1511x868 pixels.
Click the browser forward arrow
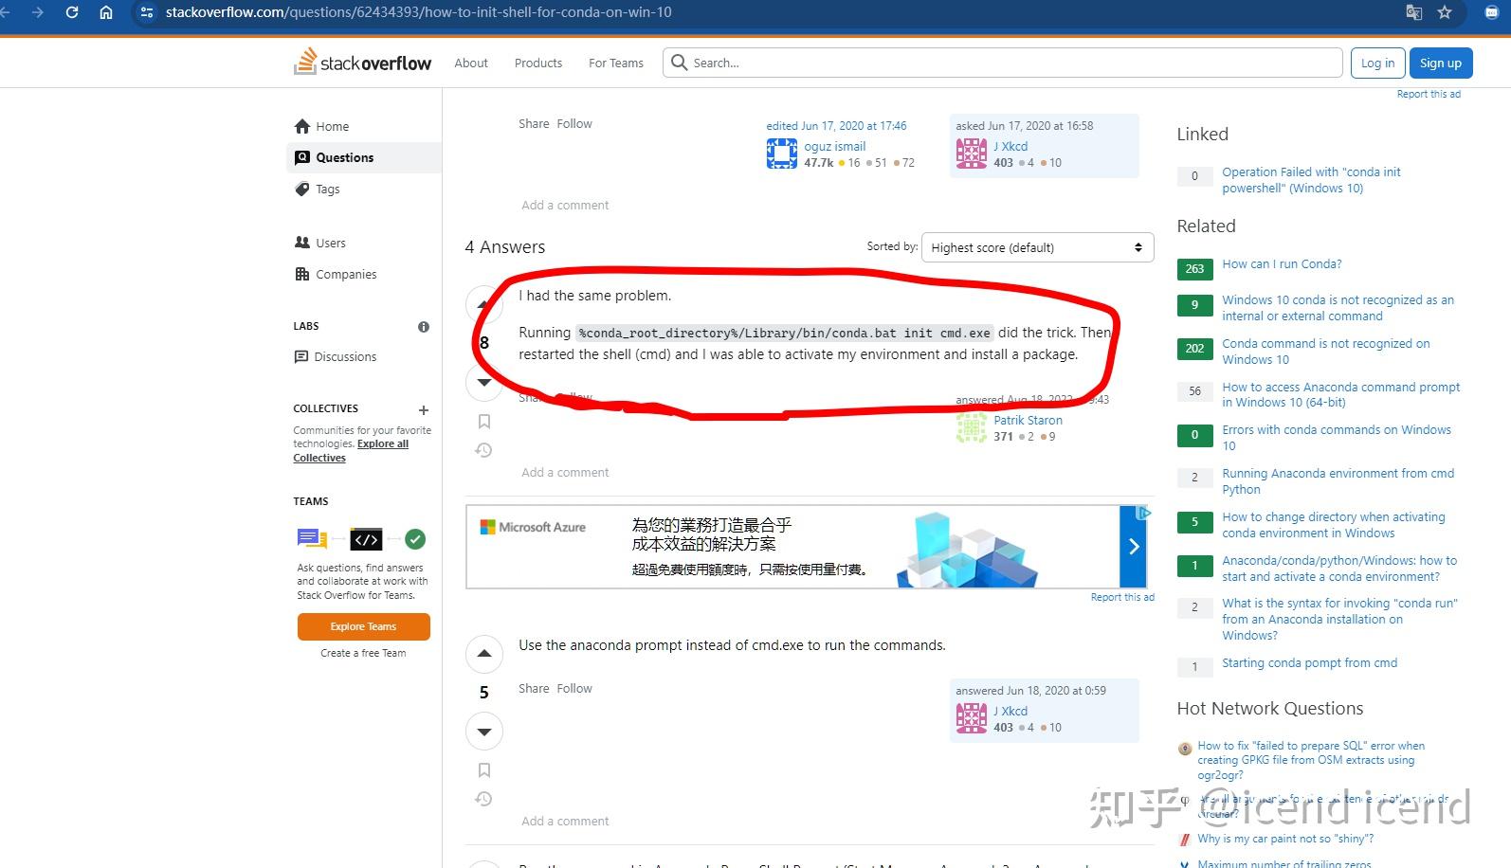38,12
